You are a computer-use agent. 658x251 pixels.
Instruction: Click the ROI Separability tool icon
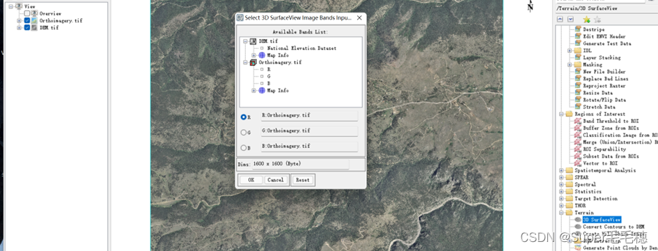click(578, 149)
